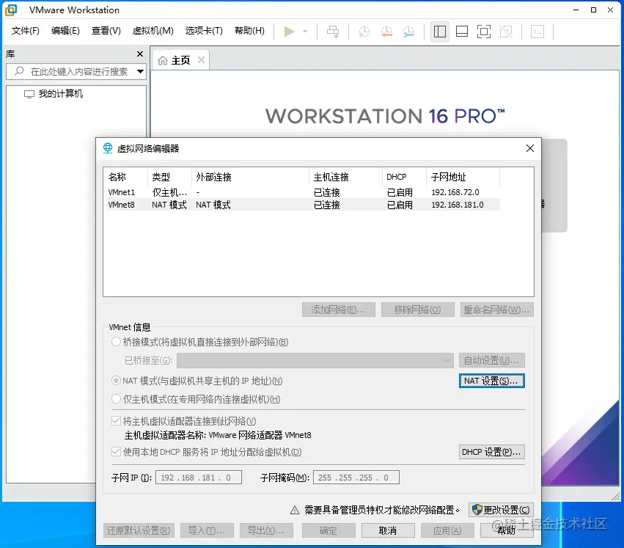This screenshot has height=548, width=624.
Task: Open the 已桥接至 dropdown
Action: point(447,360)
